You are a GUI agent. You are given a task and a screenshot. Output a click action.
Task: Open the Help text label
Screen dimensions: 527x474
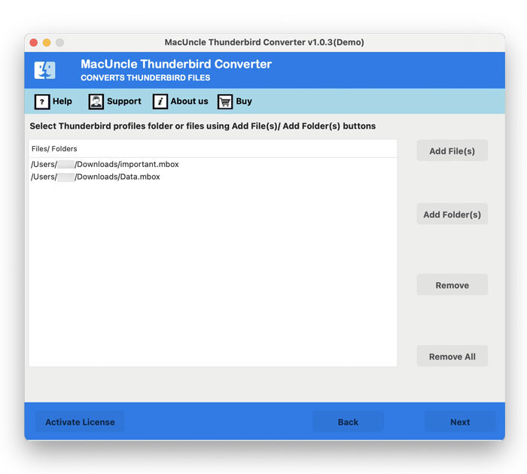click(62, 101)
